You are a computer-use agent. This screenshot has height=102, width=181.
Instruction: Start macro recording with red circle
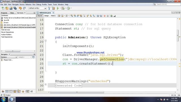(x=105, y=16)
